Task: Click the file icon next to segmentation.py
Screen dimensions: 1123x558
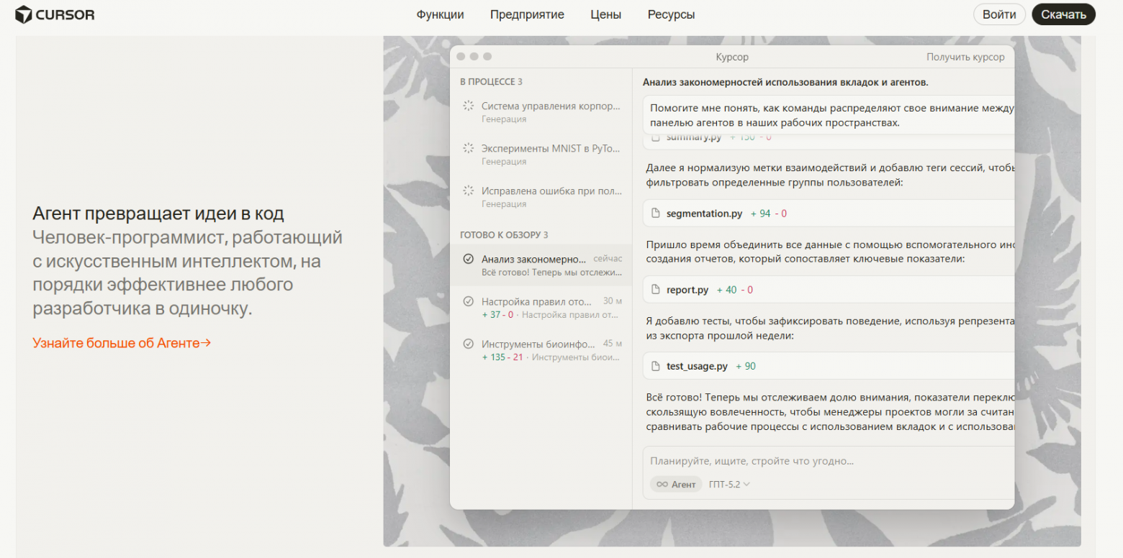Action: (x=656, y=214)
